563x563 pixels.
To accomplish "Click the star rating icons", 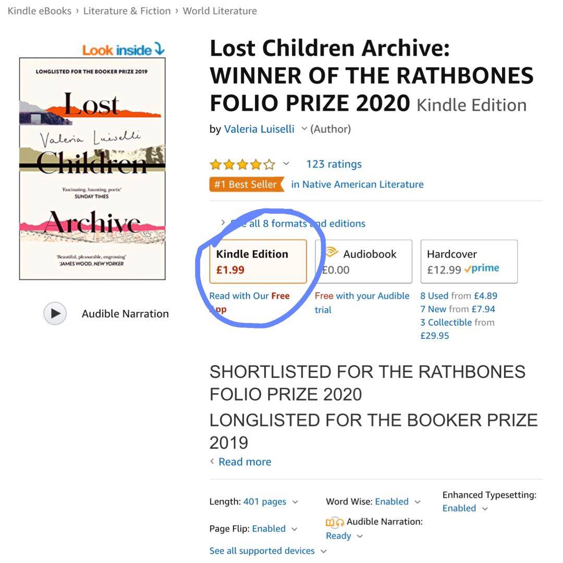I will click(242, 165).
